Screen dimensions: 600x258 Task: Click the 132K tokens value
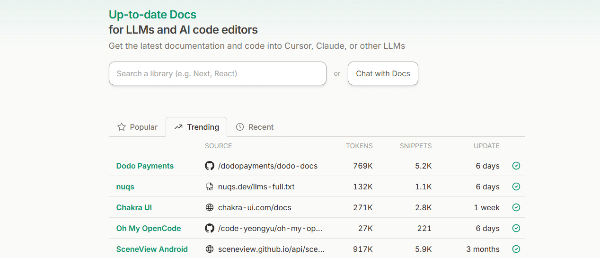(363, 187)
